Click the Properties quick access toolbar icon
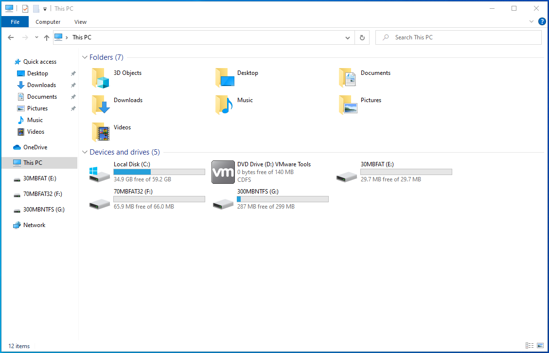This screenshot has width=549, height=353. (x=25, y=8)
